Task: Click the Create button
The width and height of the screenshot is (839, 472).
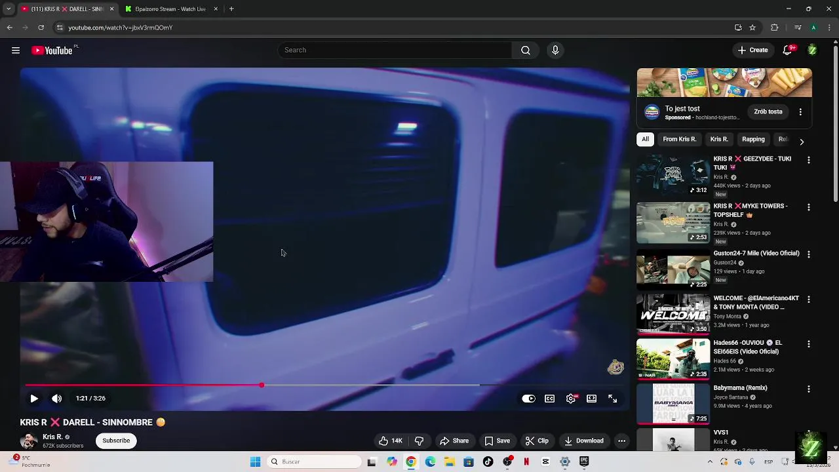Action: tap(752, 50)
